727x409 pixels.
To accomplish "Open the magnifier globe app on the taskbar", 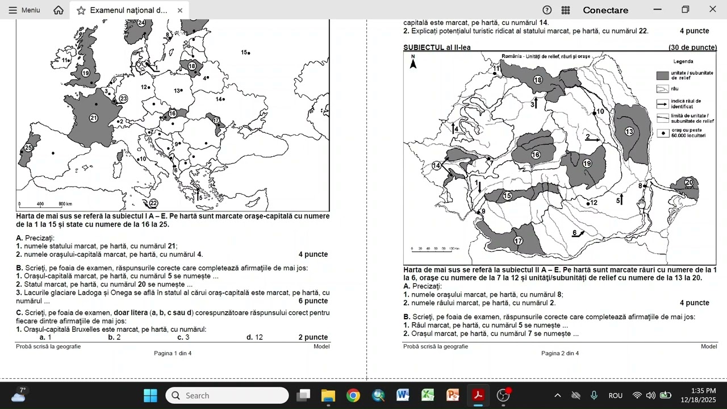I will click(378, 395).
